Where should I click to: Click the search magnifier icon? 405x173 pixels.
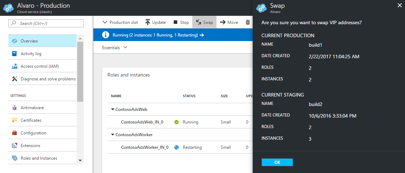[x=14, y=23]
